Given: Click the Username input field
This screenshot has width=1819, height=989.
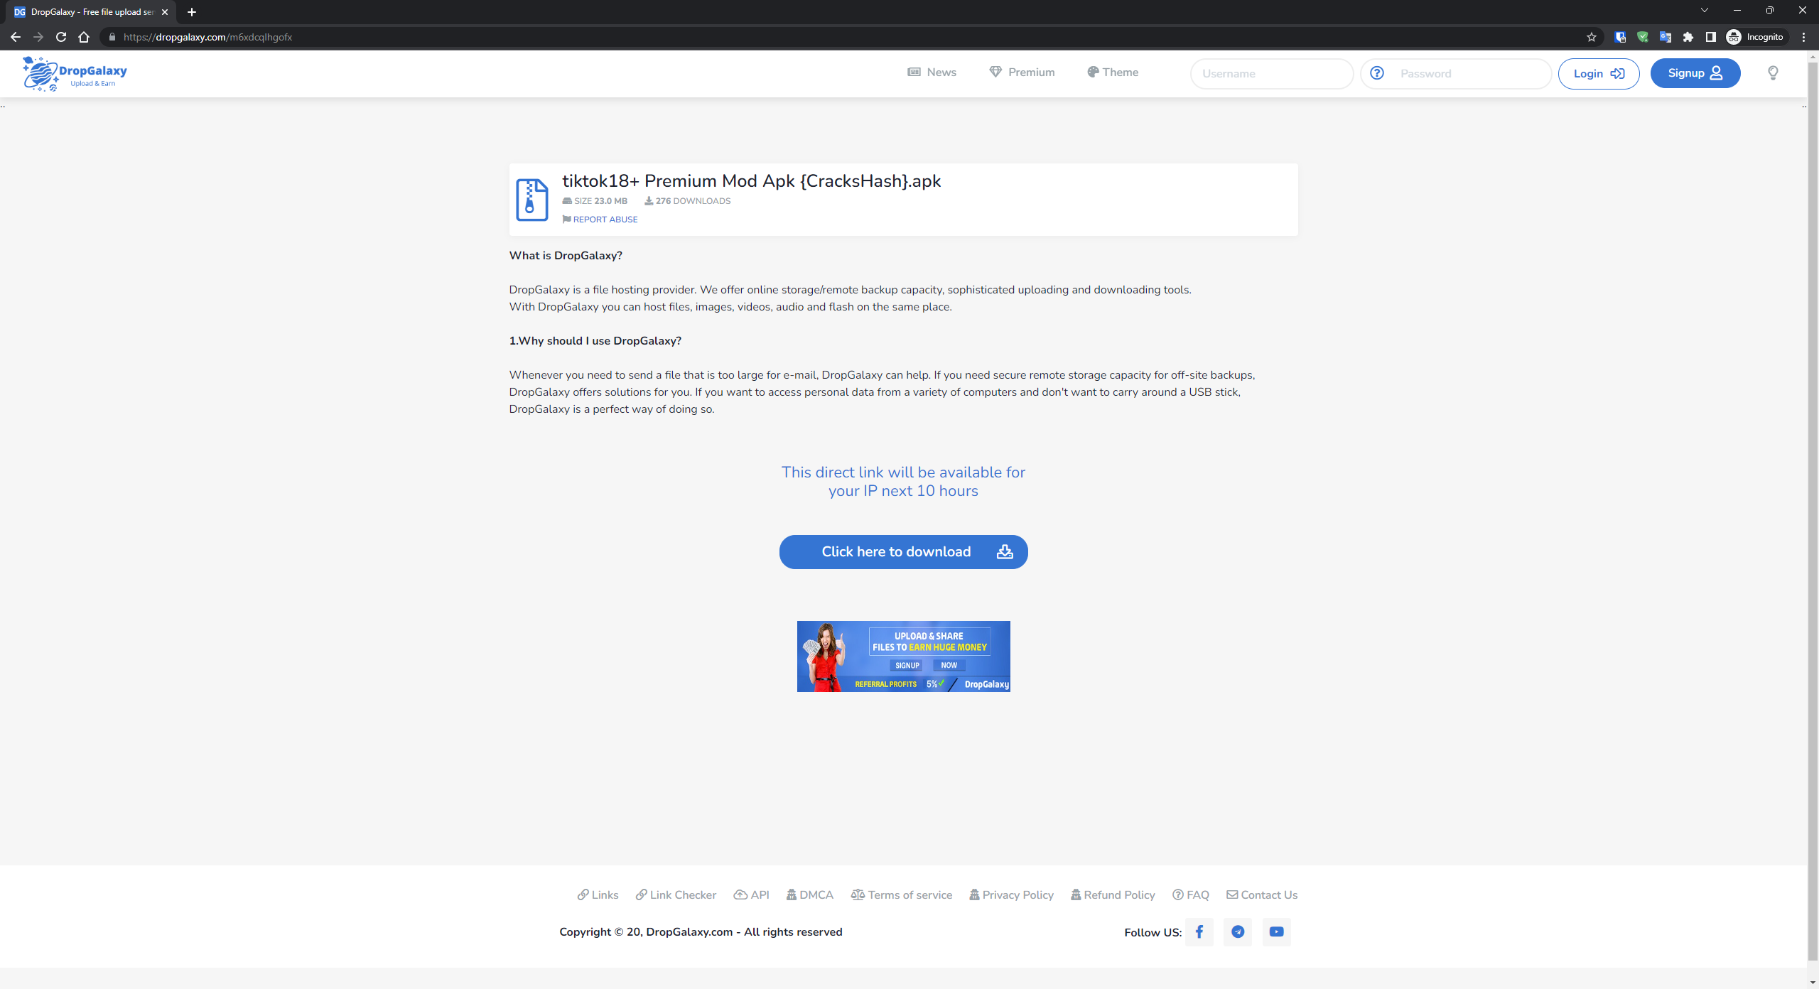Looking at the screenshot, I should tap(1271, 73).
